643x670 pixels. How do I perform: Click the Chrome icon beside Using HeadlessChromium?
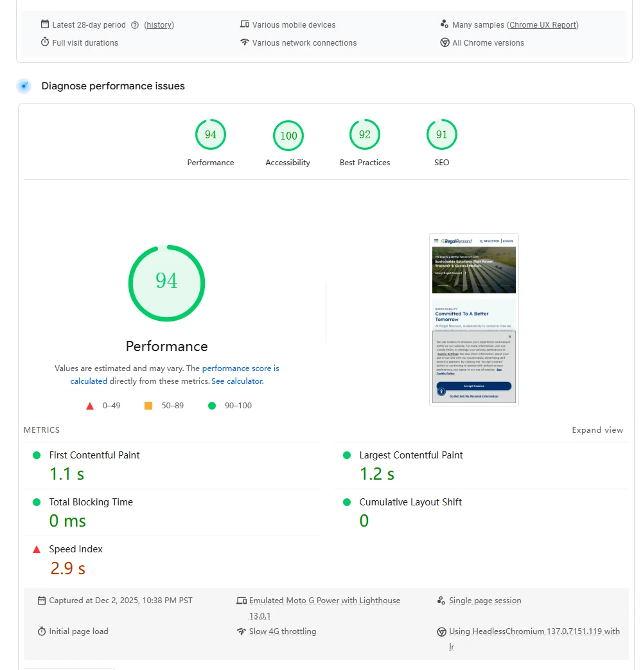(x=441, y=631)
